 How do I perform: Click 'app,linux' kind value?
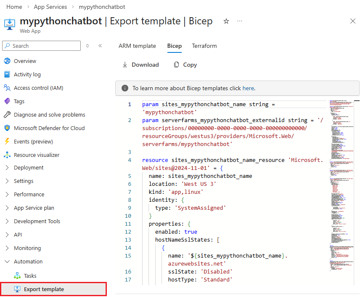point(185,192)
